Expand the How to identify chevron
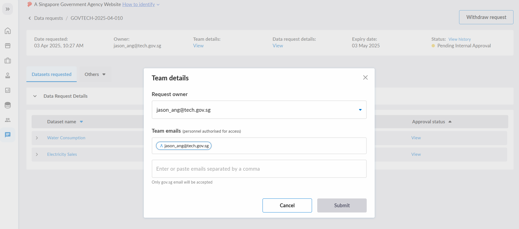The height and width of the screenshot is (229, 519). (x=158, y=5)
